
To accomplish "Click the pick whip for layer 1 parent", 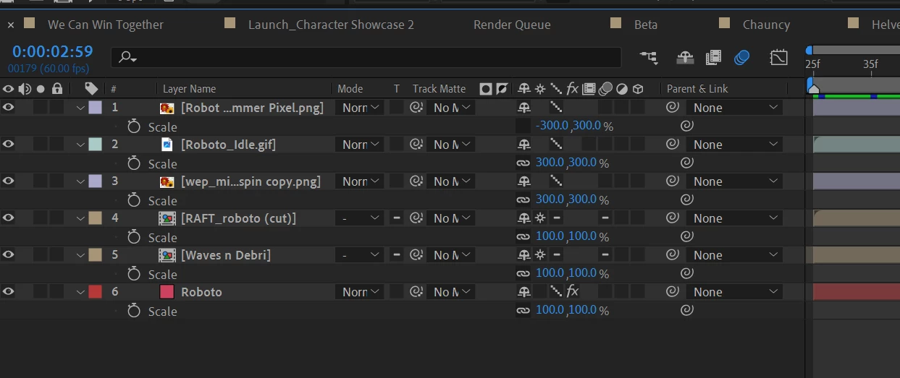I will coord(673,108).
